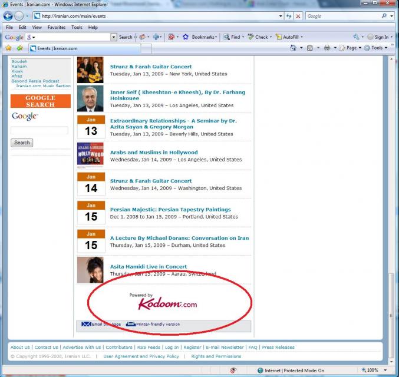399x377 pixels.
Task: Open Michael Dorane Conversation on Iran lecture link
Action: pos(179,238)
